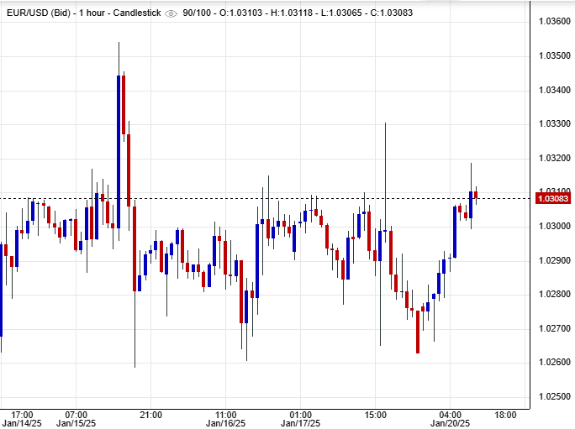Click the 1.03300 price axis label
The height and width of the screenshot is (429, 575).
[x=554, y=123]
